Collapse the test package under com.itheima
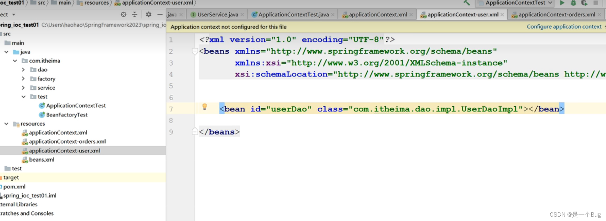Screen dimensions: 606x221 (23, 96)
